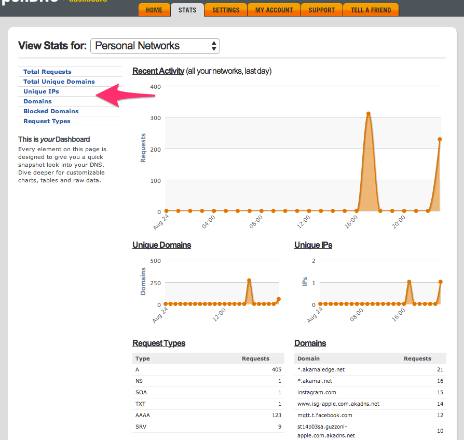464x440 pixels.
Task: Select Total Requests in the sidebar
Action: (x=47, y=71)
